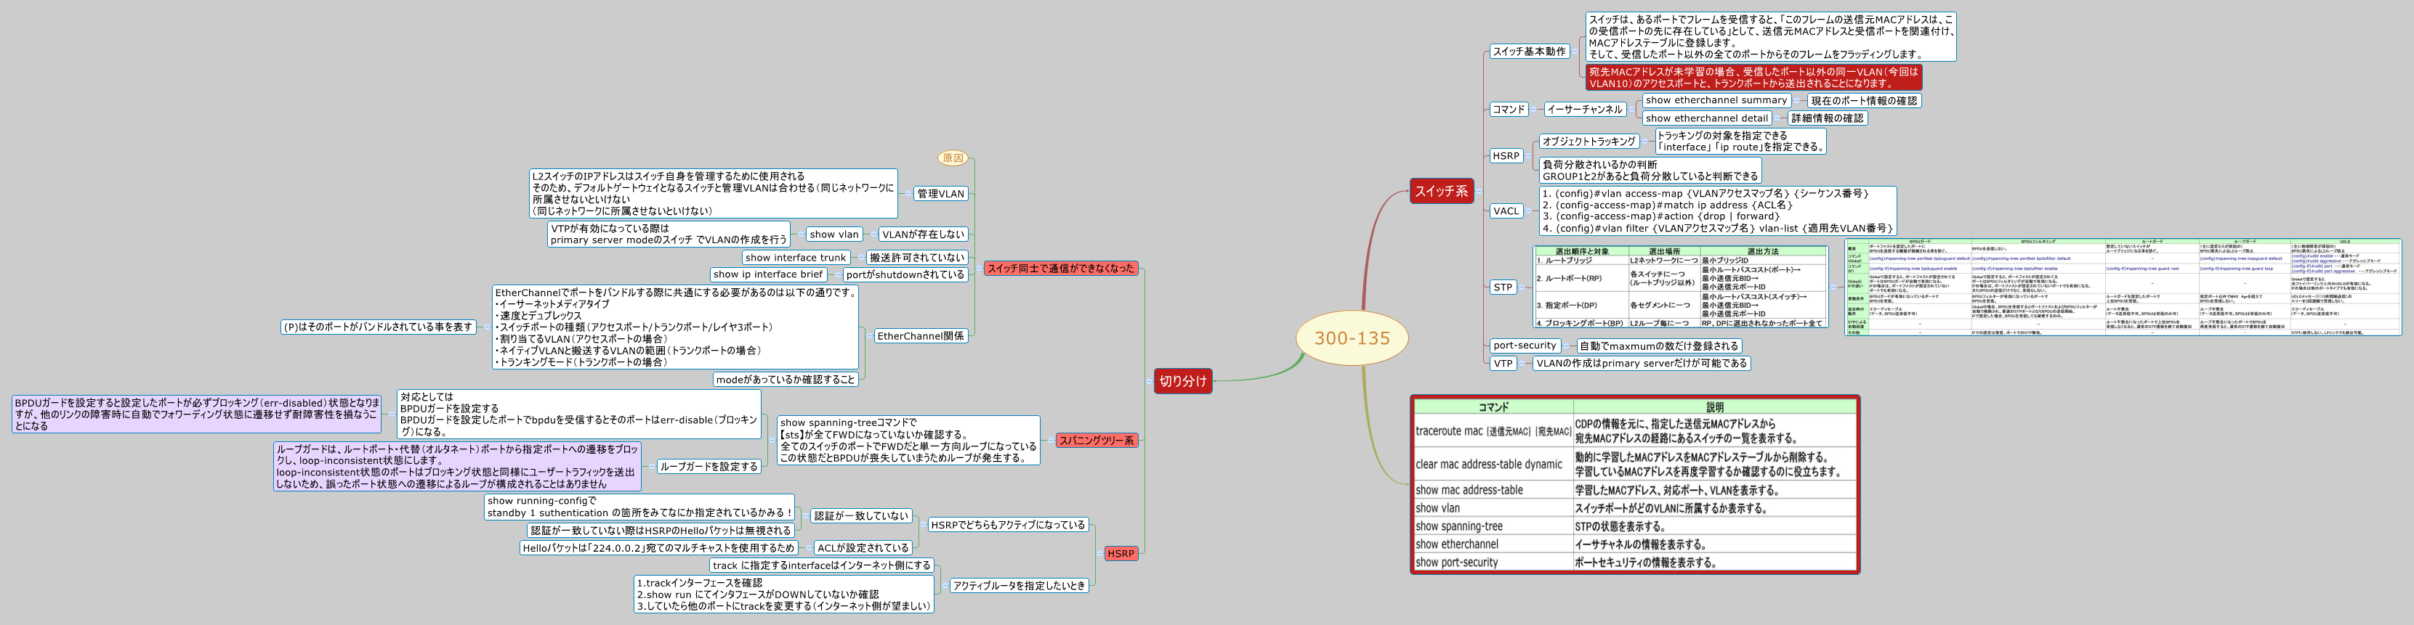This screenshot has width=2414, height=625.
Task: Click HSRPのHelloパケットは無視される note
Action: pos(661,531)
